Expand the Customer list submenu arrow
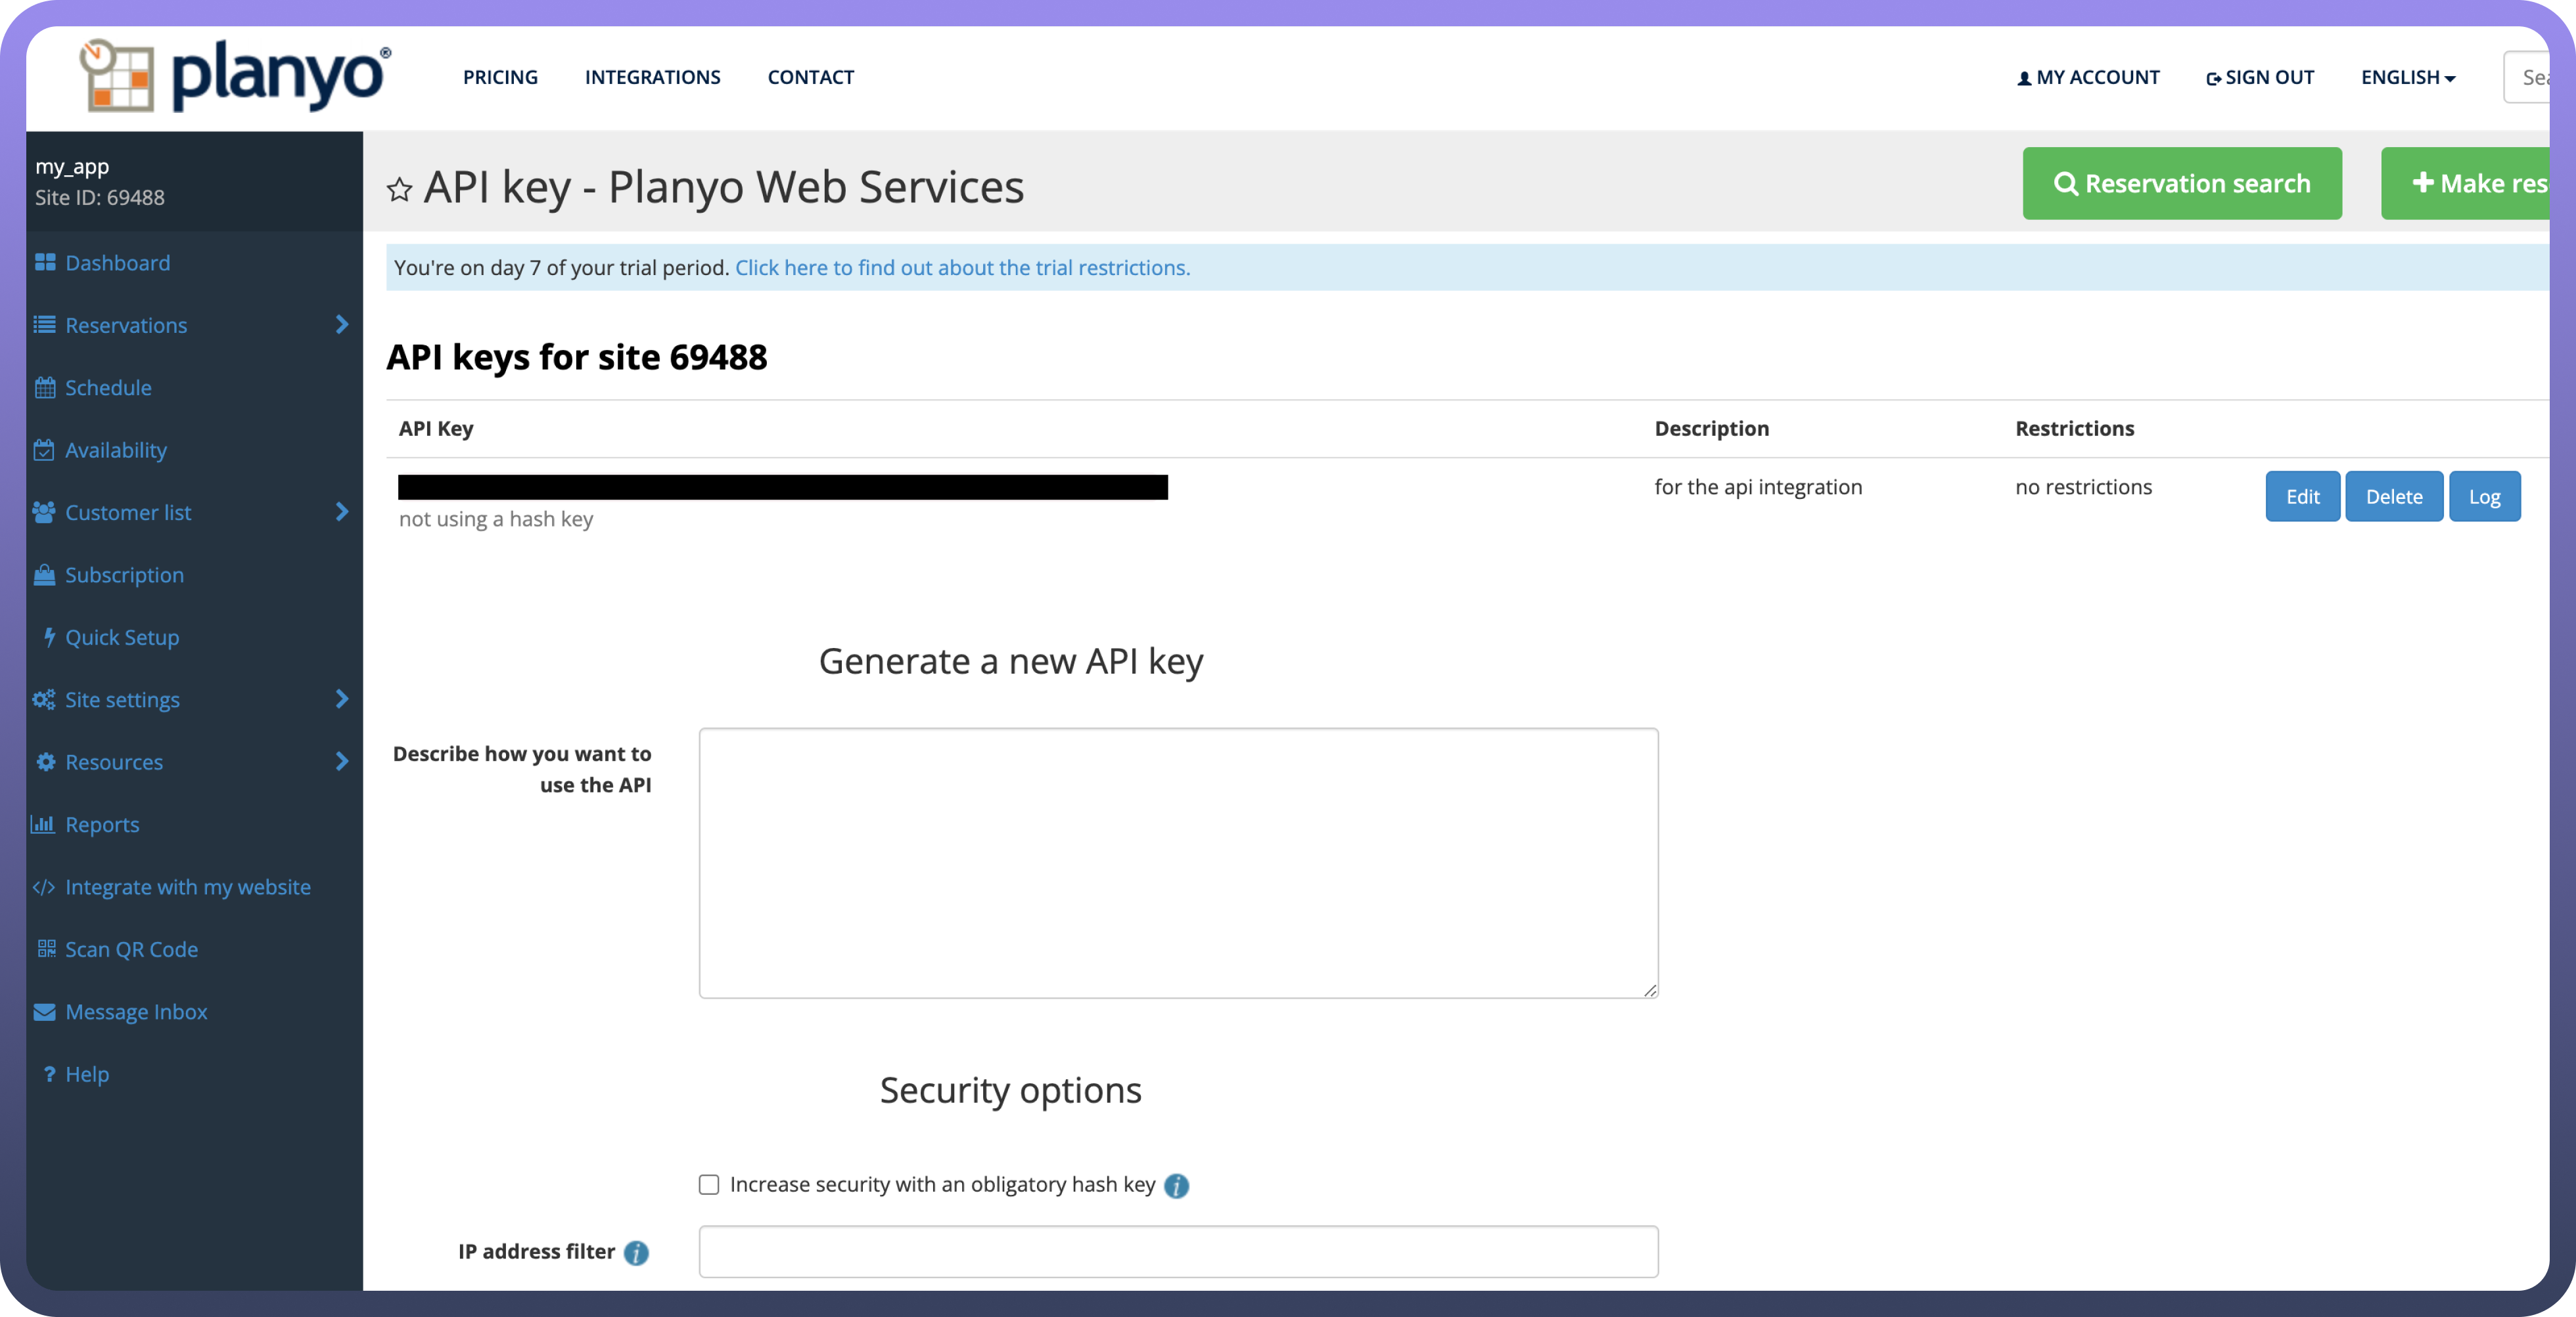The height and width of the screenshot is (1317, 2576). (342, 511)
